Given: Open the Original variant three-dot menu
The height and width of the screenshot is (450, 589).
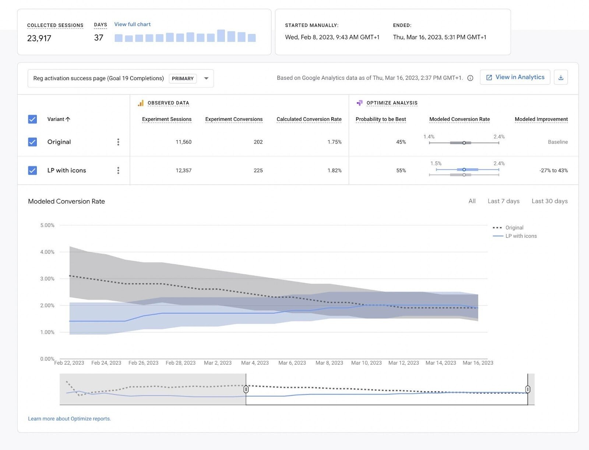Looking at the screenshot, I should (118, 142).
